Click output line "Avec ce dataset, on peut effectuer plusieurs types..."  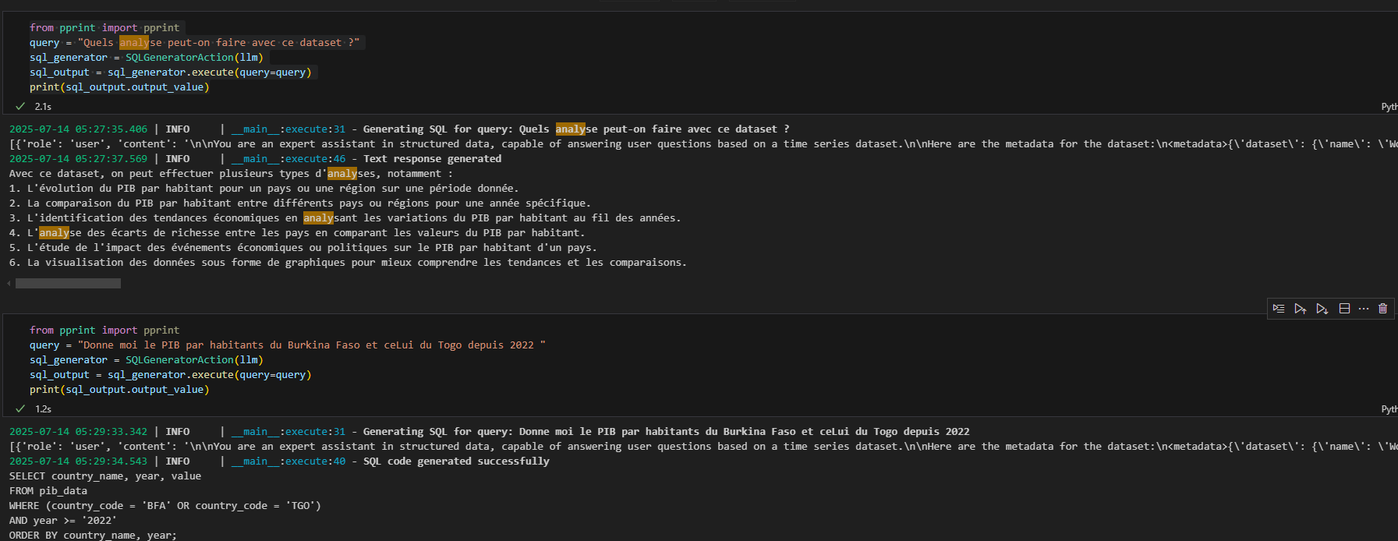point(231,174)
